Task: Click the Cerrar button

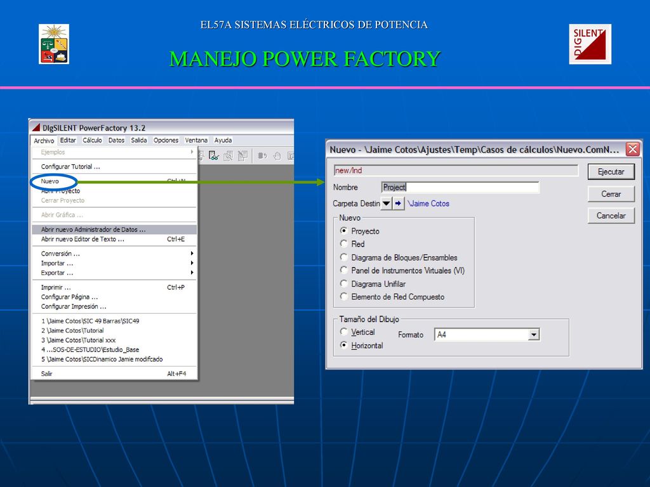Action: point(611,194)
